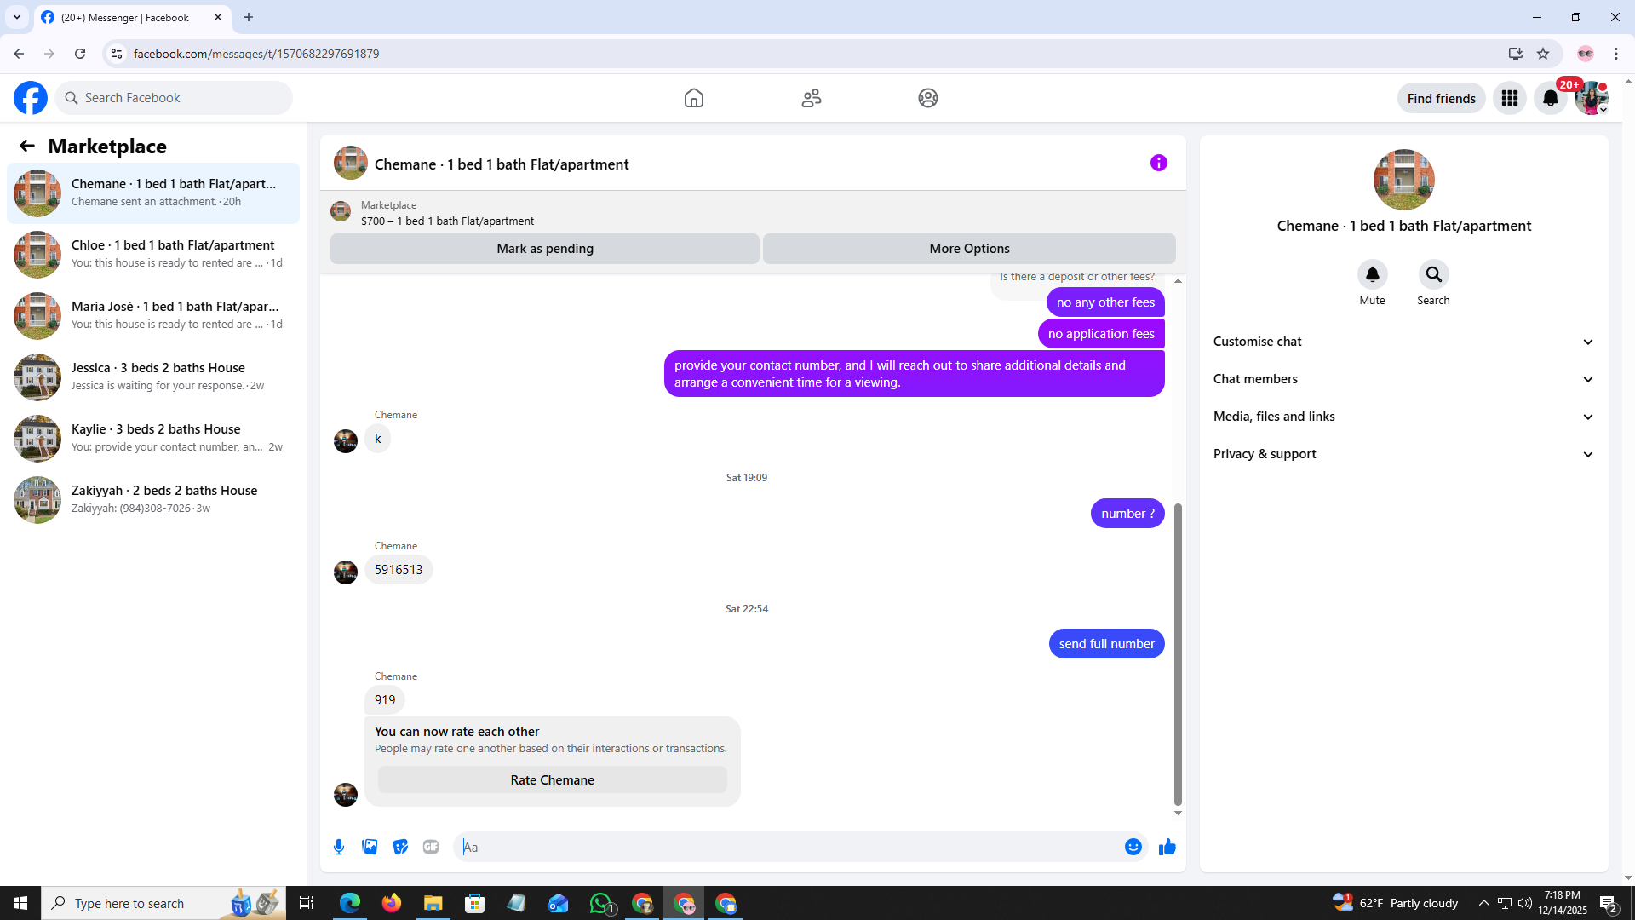The height and width of the screenshot is (920, 1635).
Task: Mute the Chemane conversation
Action: pyautogui.click(x=1372, y=275)
